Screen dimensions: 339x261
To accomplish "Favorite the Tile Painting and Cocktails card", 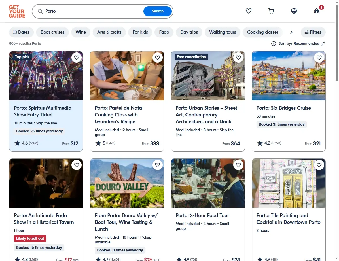I will 319,165.
